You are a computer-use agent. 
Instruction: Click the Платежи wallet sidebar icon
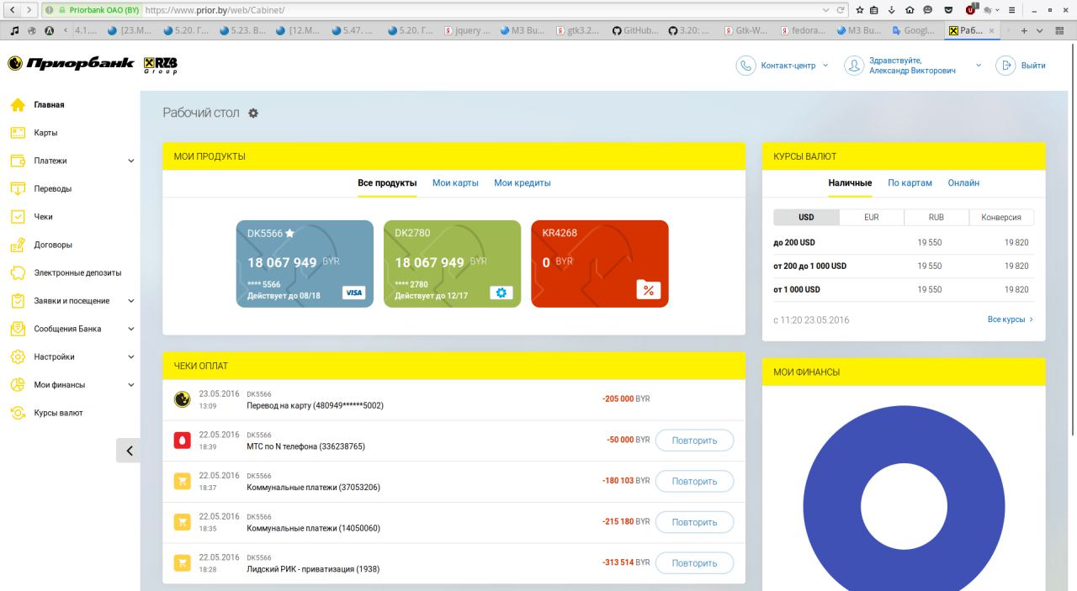click(x=17, y=161)
